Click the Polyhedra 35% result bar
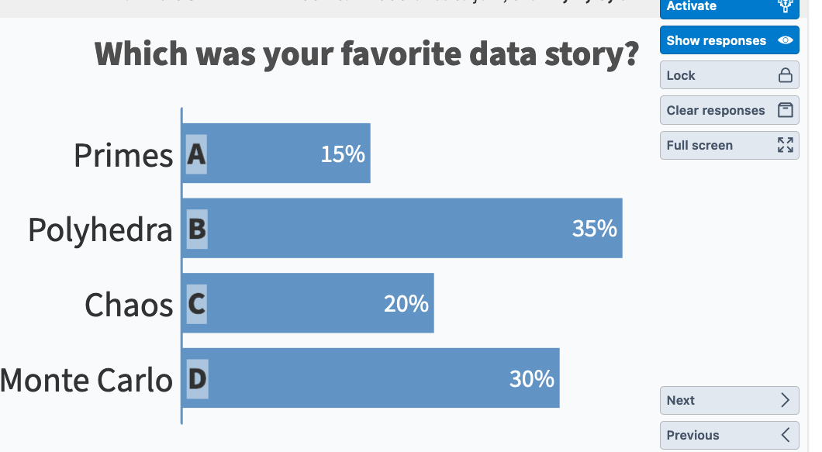 (403, 229)
